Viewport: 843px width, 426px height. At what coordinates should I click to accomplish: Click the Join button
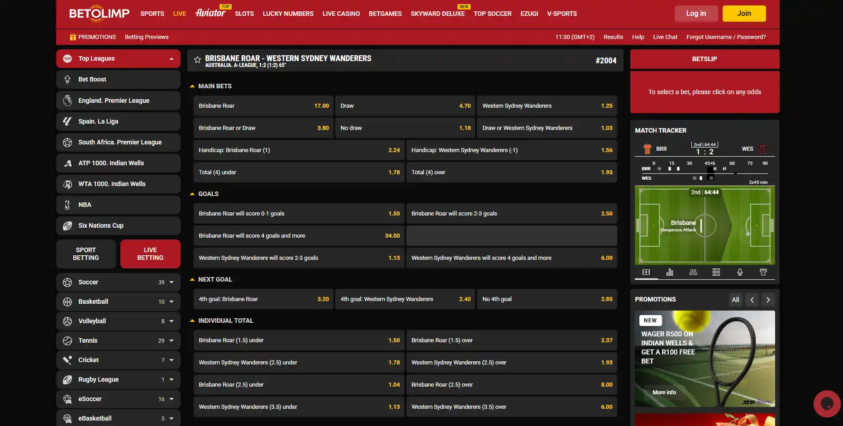pos(744,14)
